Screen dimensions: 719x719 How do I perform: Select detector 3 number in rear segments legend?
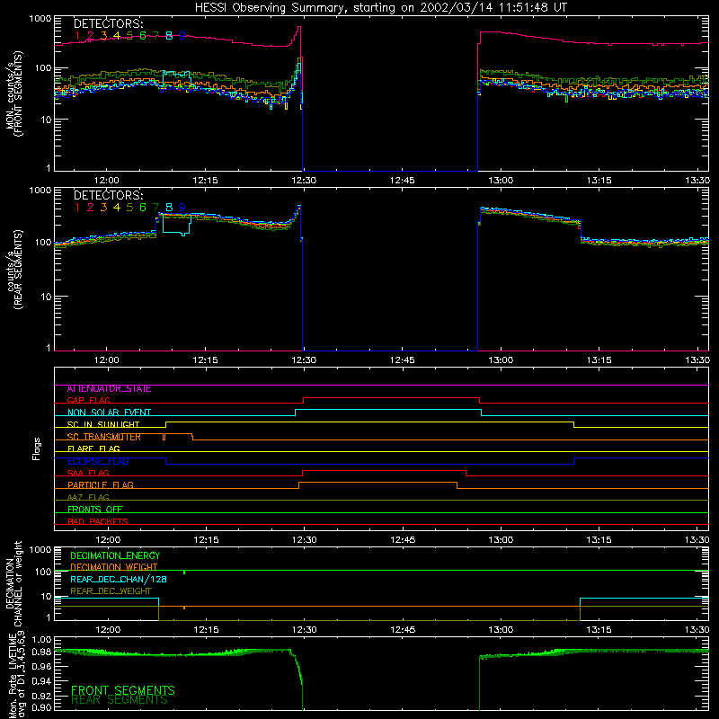coord(103,208)
